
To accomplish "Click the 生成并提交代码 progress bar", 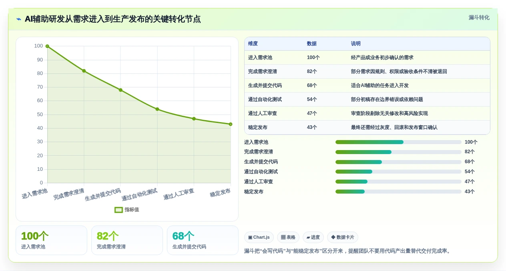I will pos(398,162).
